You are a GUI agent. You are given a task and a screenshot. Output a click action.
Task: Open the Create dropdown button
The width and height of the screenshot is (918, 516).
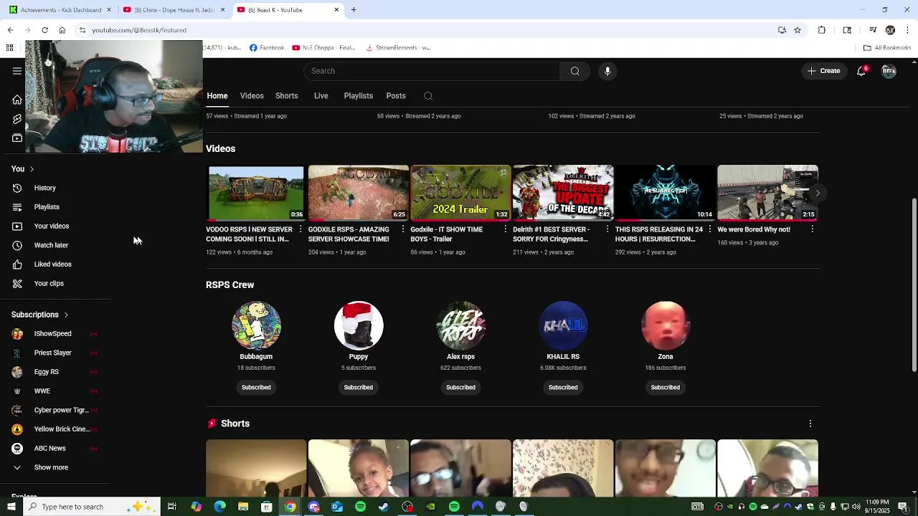pyautogui.click(x=823, y=71)
